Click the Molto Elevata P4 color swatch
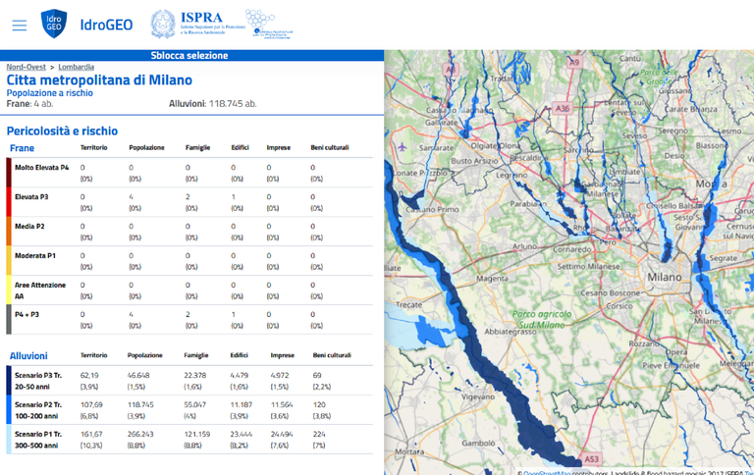The height and width of the screenshot is (475, 754). tap(9, 173)
